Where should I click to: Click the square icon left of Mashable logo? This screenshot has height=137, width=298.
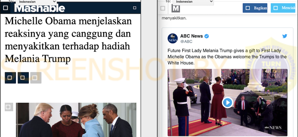point(6,8)
